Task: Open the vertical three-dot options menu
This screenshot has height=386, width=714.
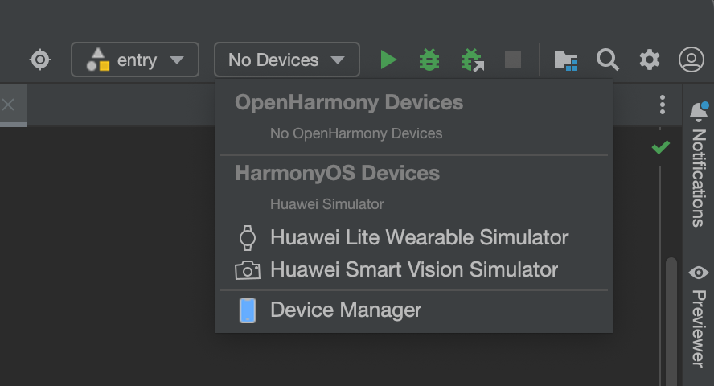Action: click(x=662, y=105)
